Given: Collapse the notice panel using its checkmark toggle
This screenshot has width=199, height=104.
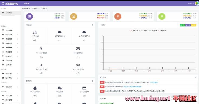Looking at the screenshot, I should tap(195, 77).
